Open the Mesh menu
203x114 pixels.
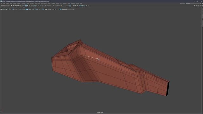28,3
